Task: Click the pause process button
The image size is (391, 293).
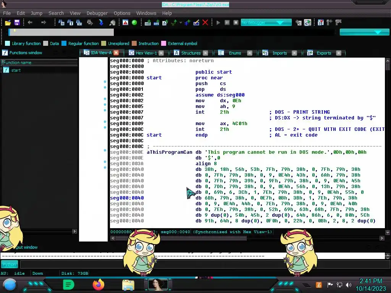Action: pyautogui.click(x=227, y=23)
